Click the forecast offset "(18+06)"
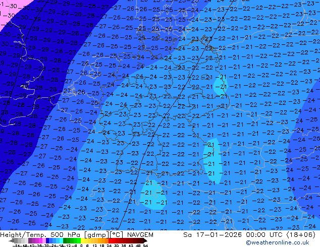The width and height of the screenshot is (320, 247). [301, 235]
